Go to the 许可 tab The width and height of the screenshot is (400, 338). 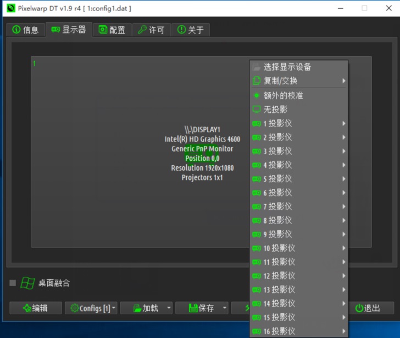click(x=151, y=30)
